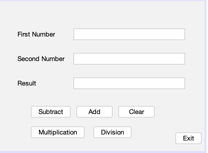The width and height of the screenshot is (208, 153).
Task: Hit the Clear button
Action: click(136, 112)
